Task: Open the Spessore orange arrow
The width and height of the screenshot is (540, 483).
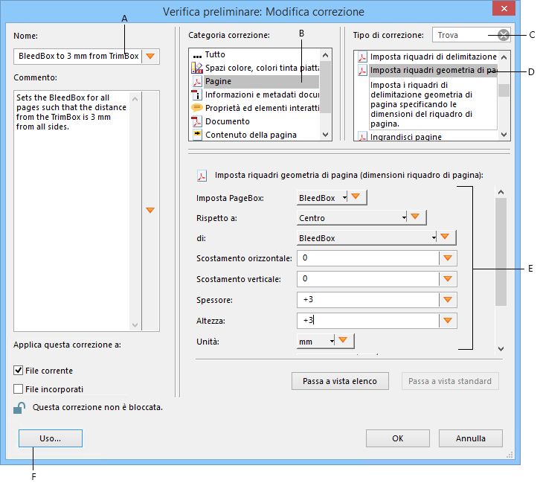Action: pyautogui.click(x=448, y=300)
